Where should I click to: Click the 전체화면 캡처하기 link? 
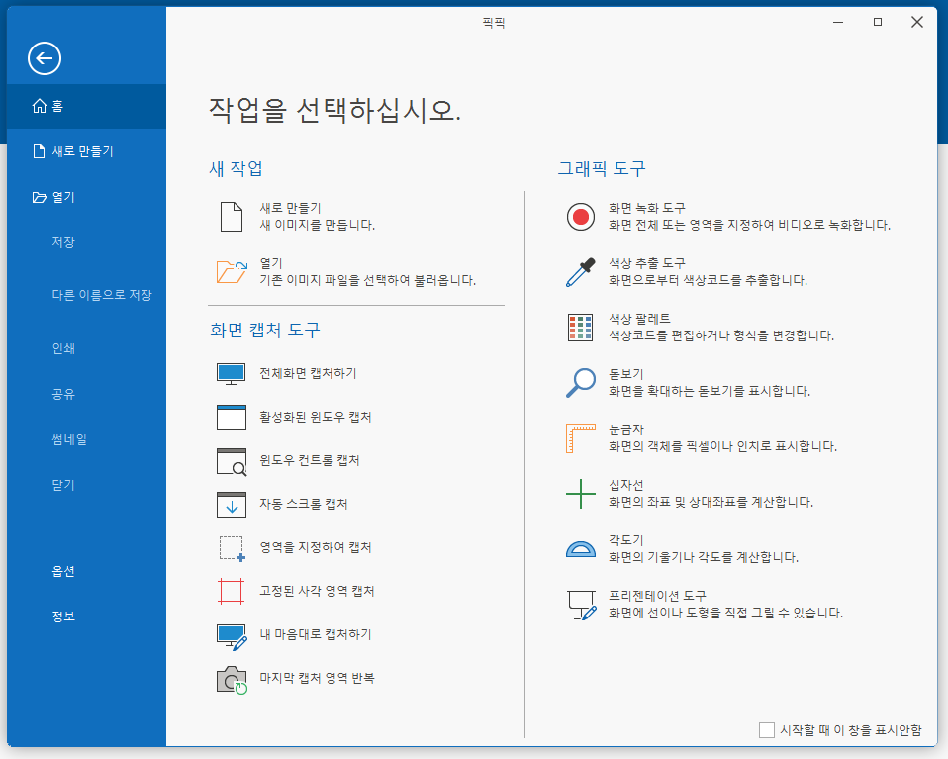pyautogui.click(x=308, y=373)
